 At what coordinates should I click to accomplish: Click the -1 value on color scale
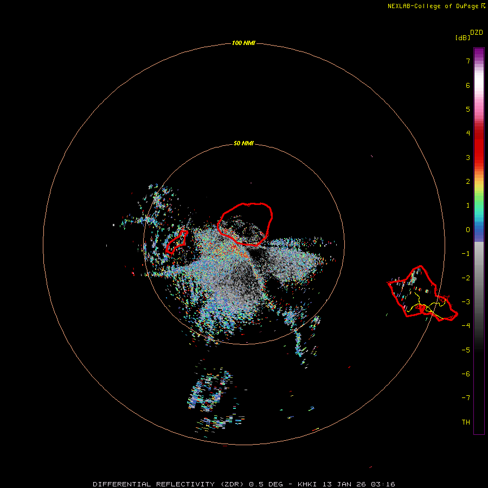click(x=466, y=254)
